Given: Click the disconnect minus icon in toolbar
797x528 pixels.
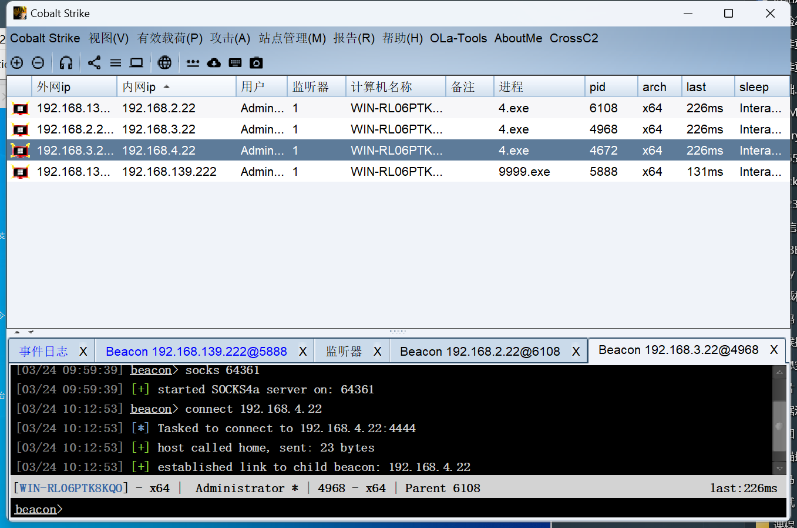Looking at the screenshot, I should (38, 63).
